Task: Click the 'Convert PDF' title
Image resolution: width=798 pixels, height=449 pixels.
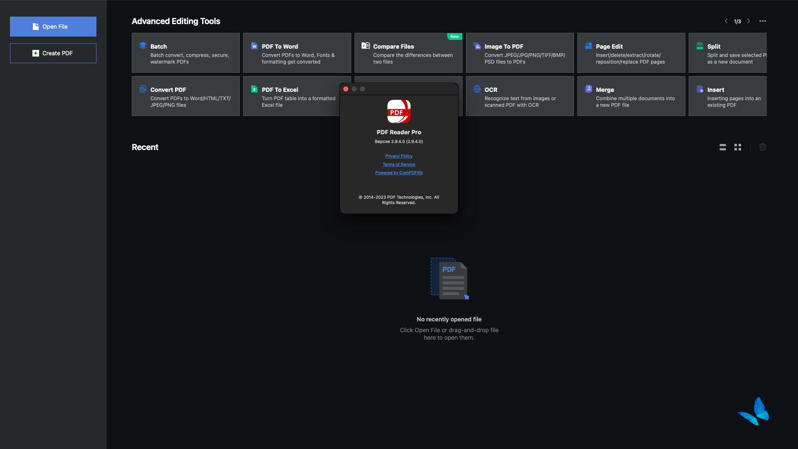Action: [168, 90]
